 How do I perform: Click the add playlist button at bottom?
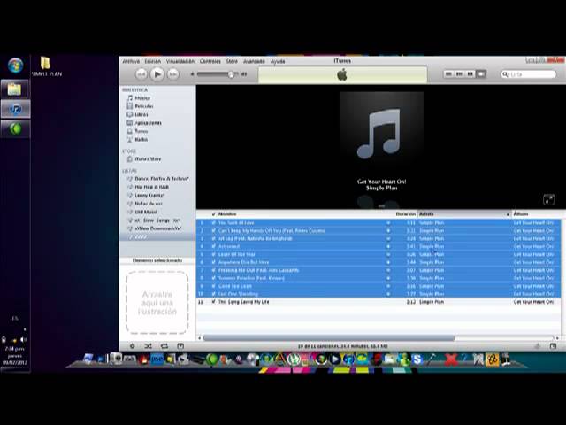click(x=132, y=346)
